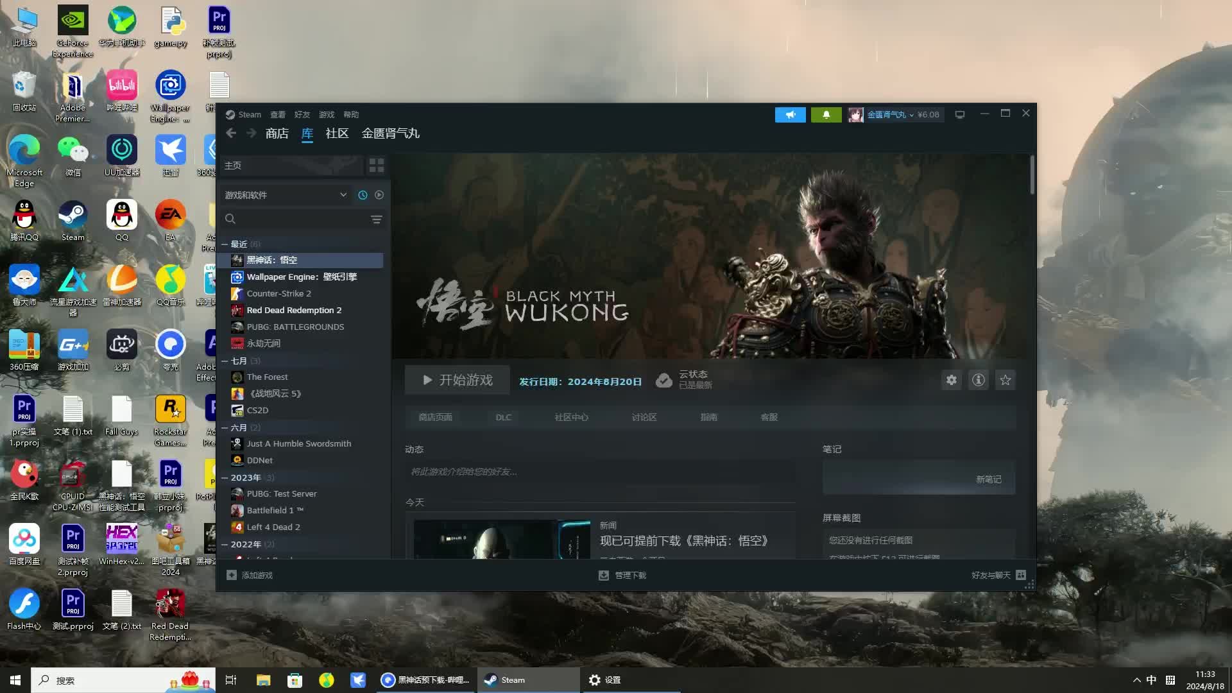Open the Black Myth Wukong news thumbnail
This screenshot has width=1232, height=693.
coord(502,539)
